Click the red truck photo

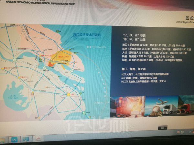coord(186,105)
